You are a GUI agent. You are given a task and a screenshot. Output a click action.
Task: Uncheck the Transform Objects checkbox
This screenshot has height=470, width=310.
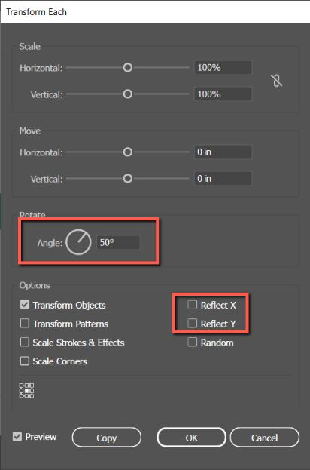pos(25,305)
